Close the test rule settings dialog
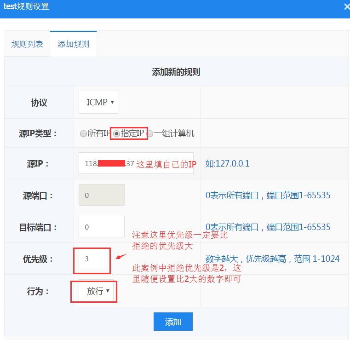The height and width of the screenshot is (340, 350). tap(346, 6)
